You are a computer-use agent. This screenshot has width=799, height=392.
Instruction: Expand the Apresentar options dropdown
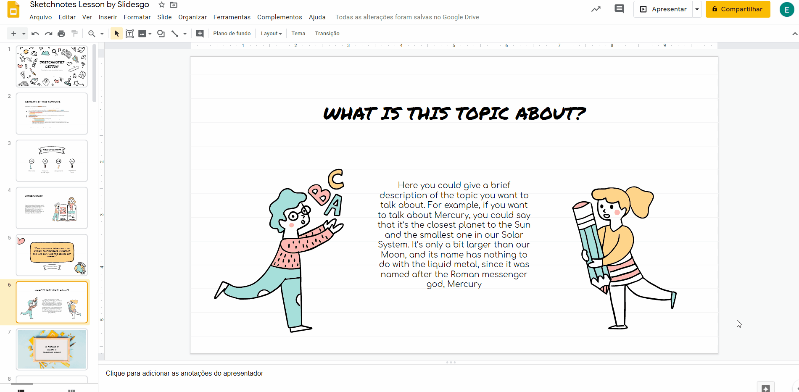point(697,9)
